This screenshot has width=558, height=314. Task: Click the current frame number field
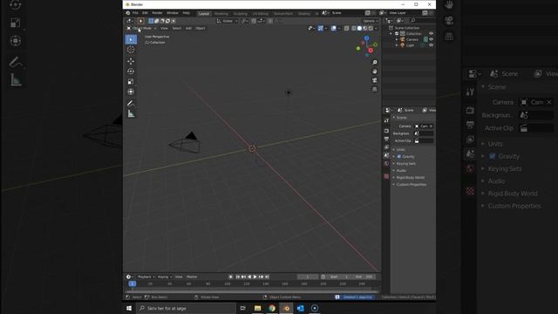(308, 276)
